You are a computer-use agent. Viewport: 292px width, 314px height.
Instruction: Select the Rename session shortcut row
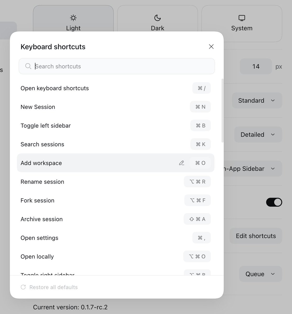tap(115, 182)
